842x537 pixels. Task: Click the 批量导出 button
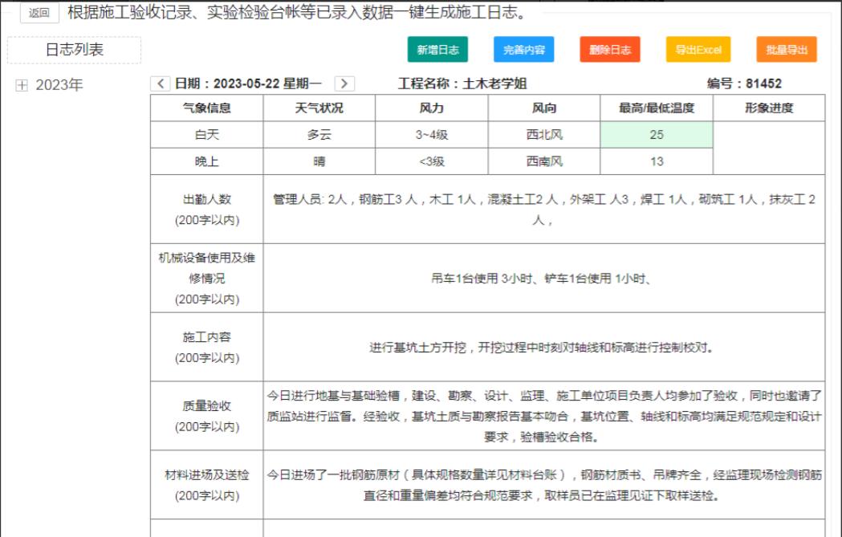784,48
